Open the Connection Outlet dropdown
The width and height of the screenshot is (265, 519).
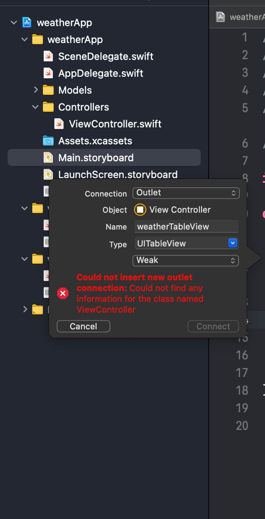pyautogui.click(x=186, y=193)
